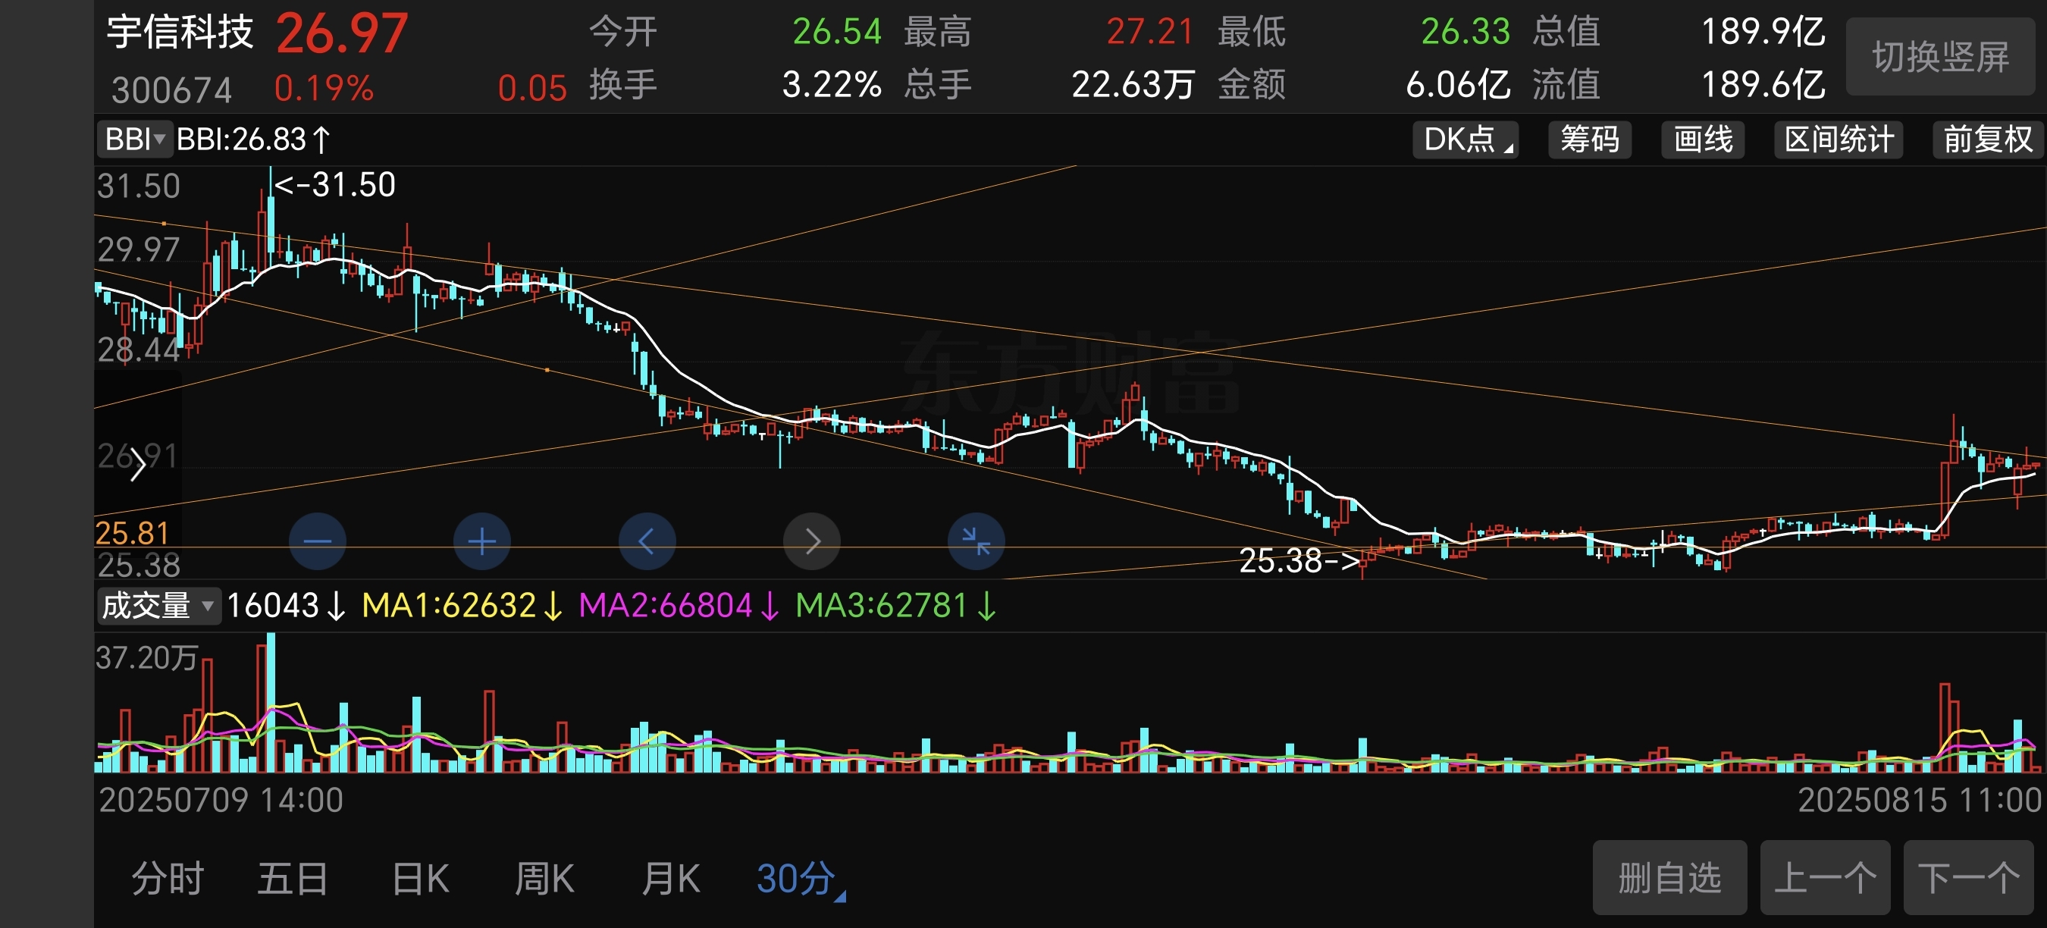Activate 画线 drawing tool

tap(1702, 140)
